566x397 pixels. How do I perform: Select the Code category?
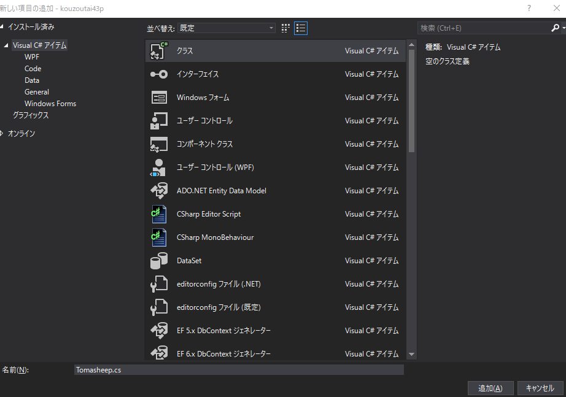click(33, 69)
